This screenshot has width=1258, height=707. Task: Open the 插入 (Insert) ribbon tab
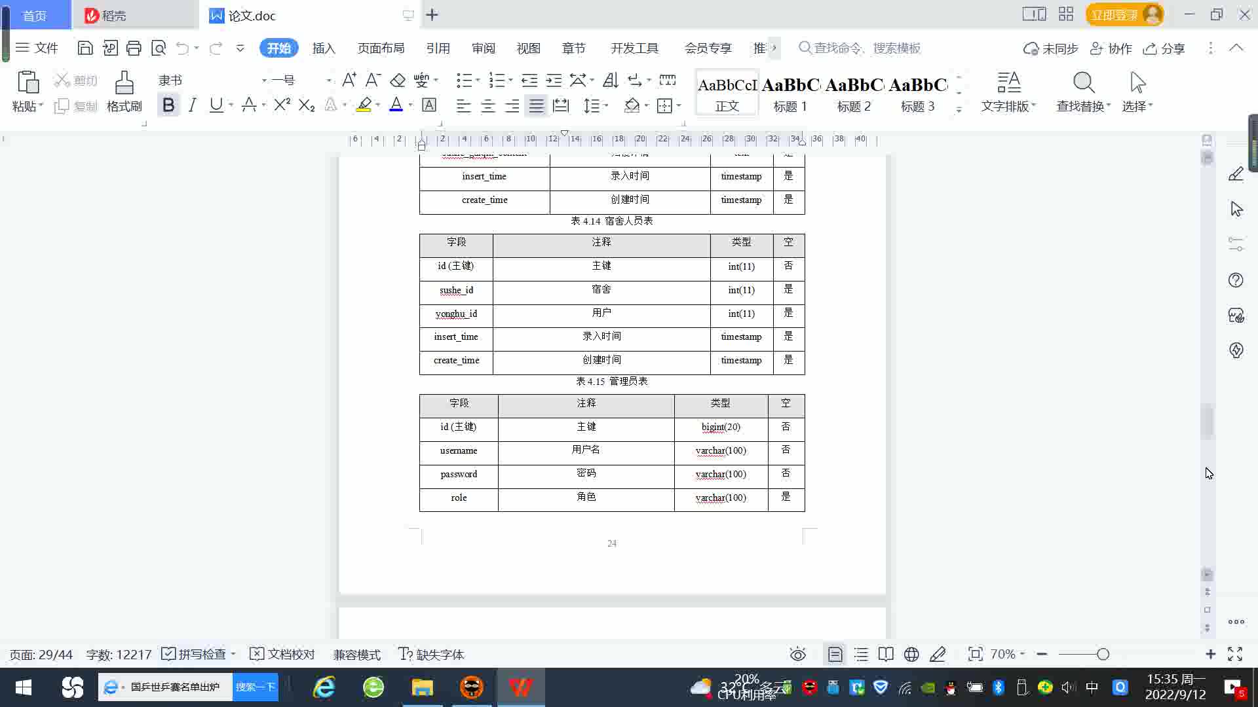coord(323,48)
